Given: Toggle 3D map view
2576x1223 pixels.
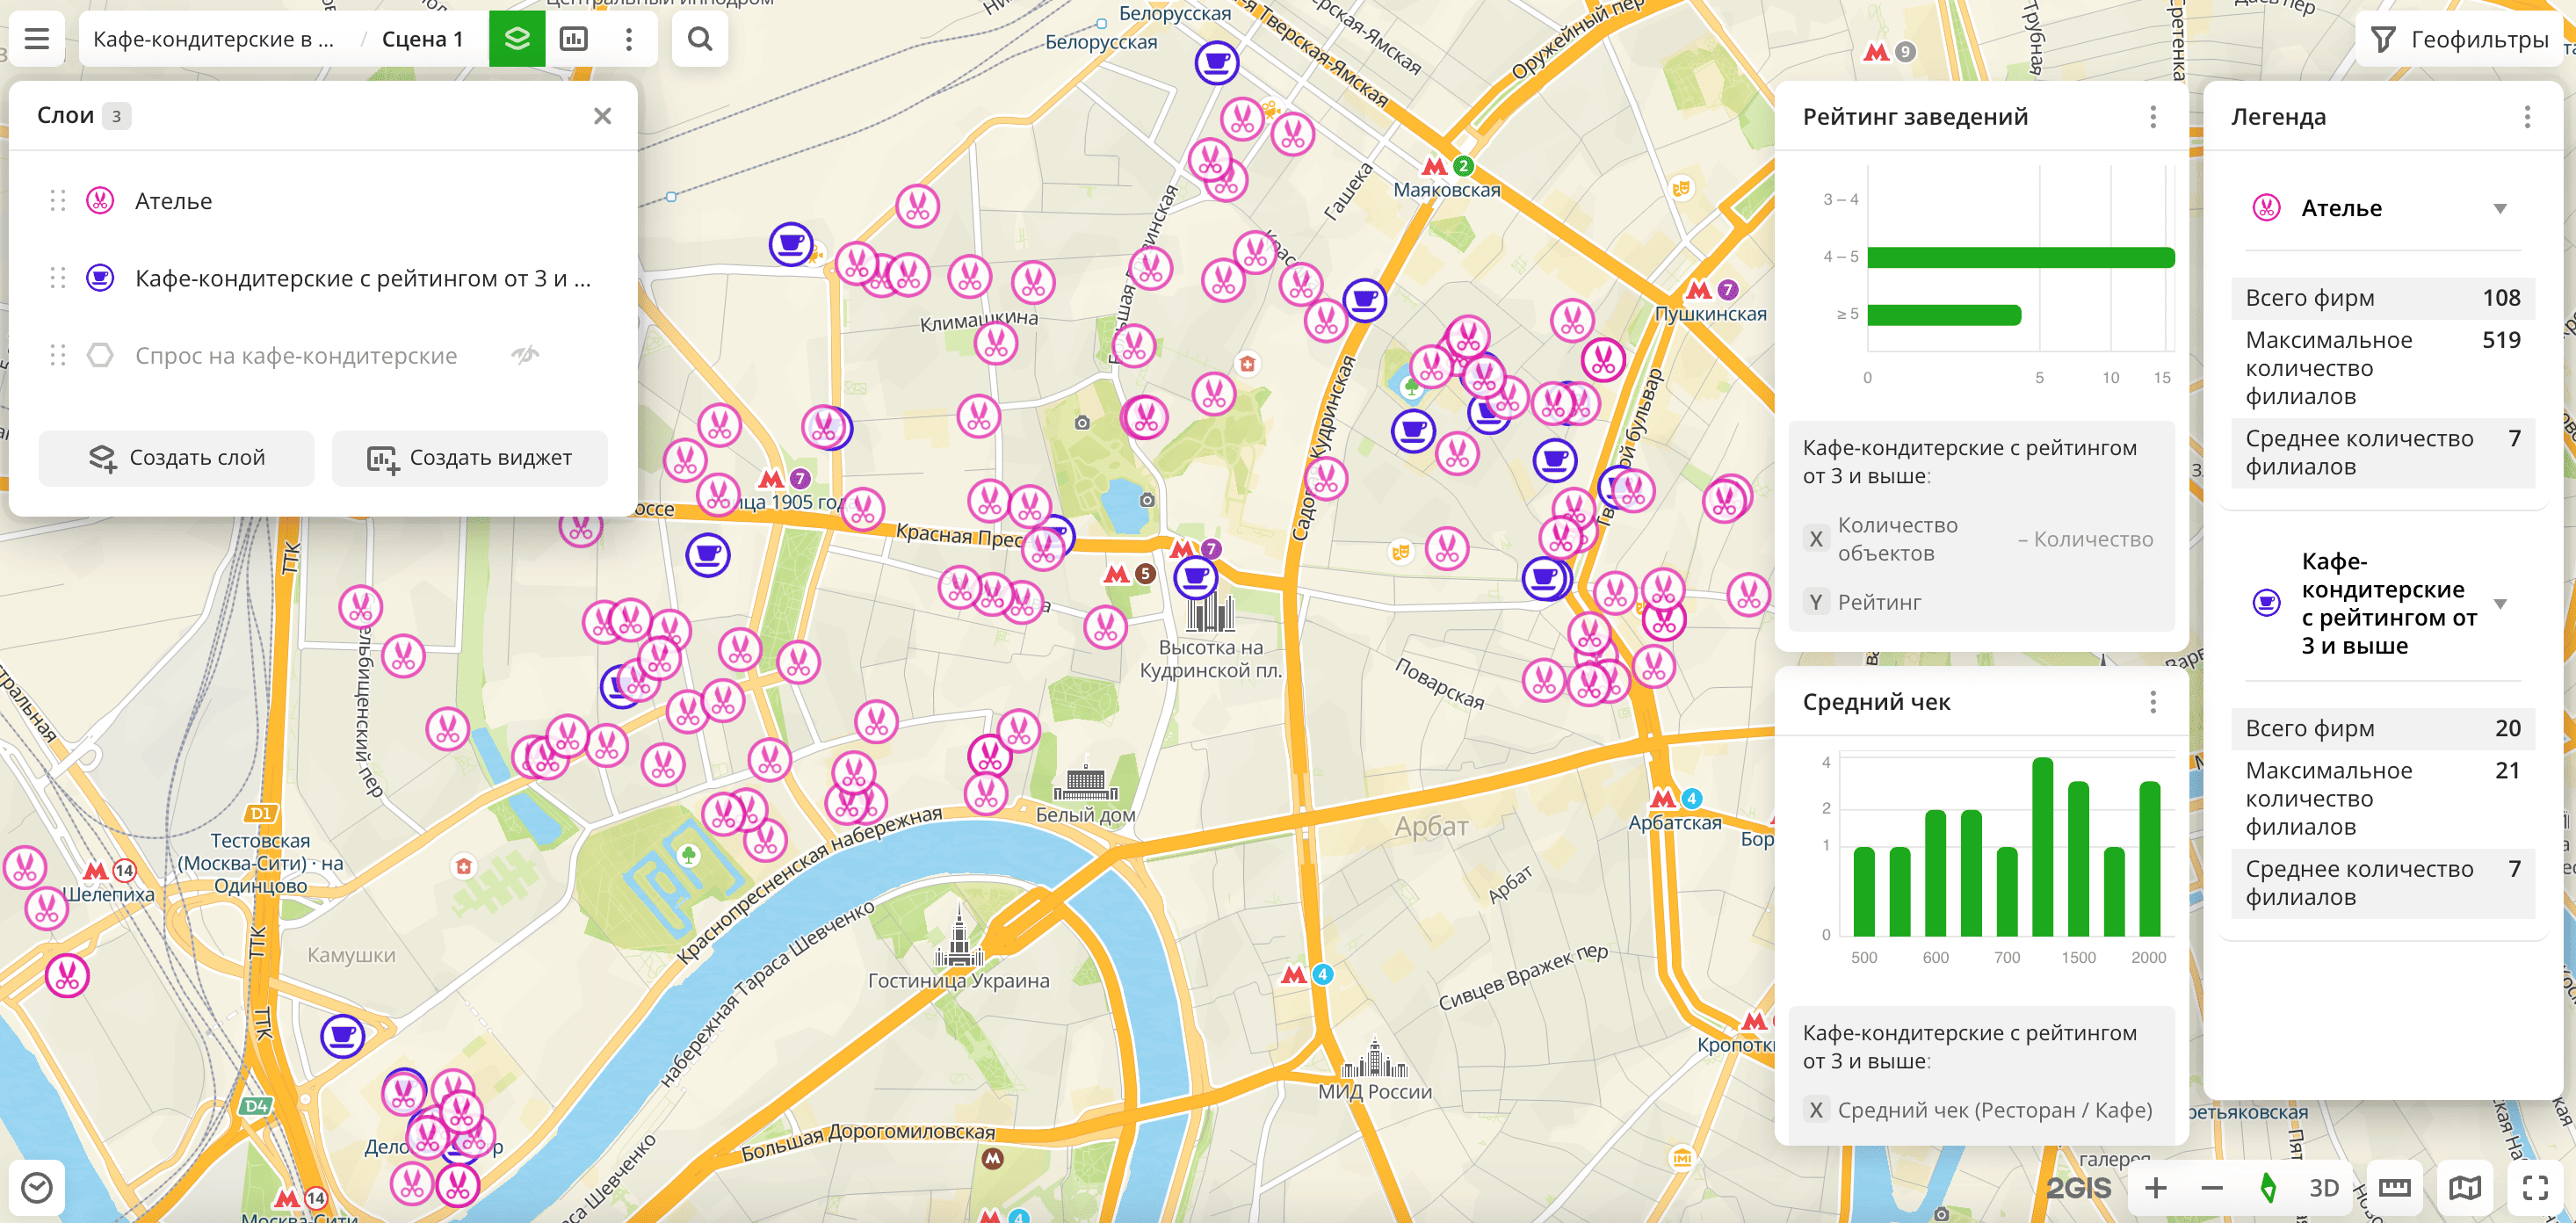Looking at the screenshot, I should click(2323, 1187).
